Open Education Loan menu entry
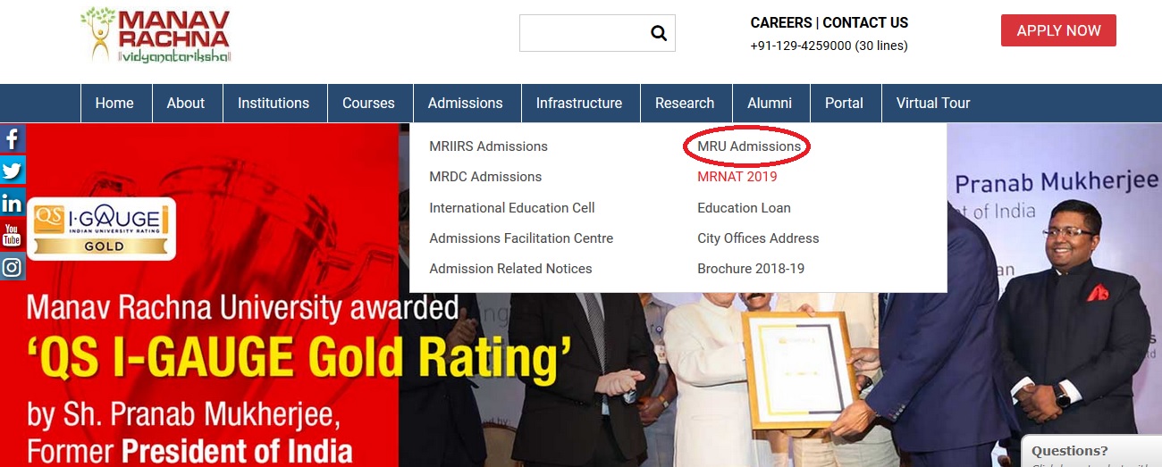Viewport: 1162px width, 467px height. [x=744, y=208]
